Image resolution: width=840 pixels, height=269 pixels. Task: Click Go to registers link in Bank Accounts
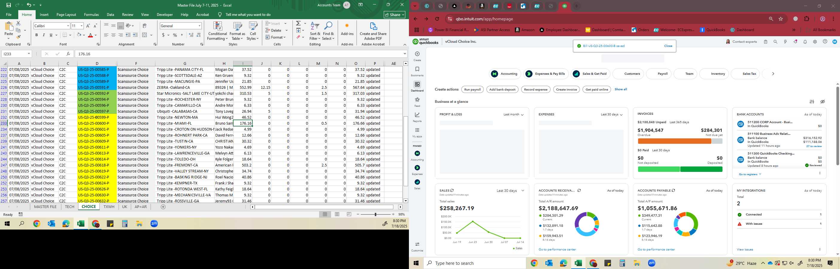tap(750, 174)
